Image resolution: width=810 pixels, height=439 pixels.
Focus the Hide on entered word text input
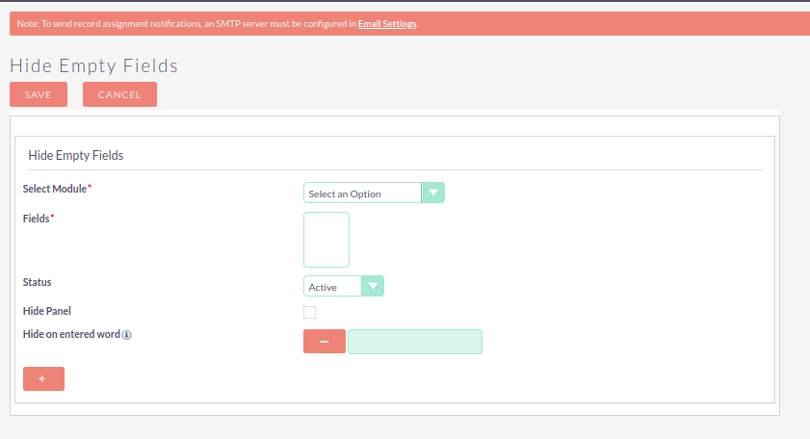(x=414, y=342)
